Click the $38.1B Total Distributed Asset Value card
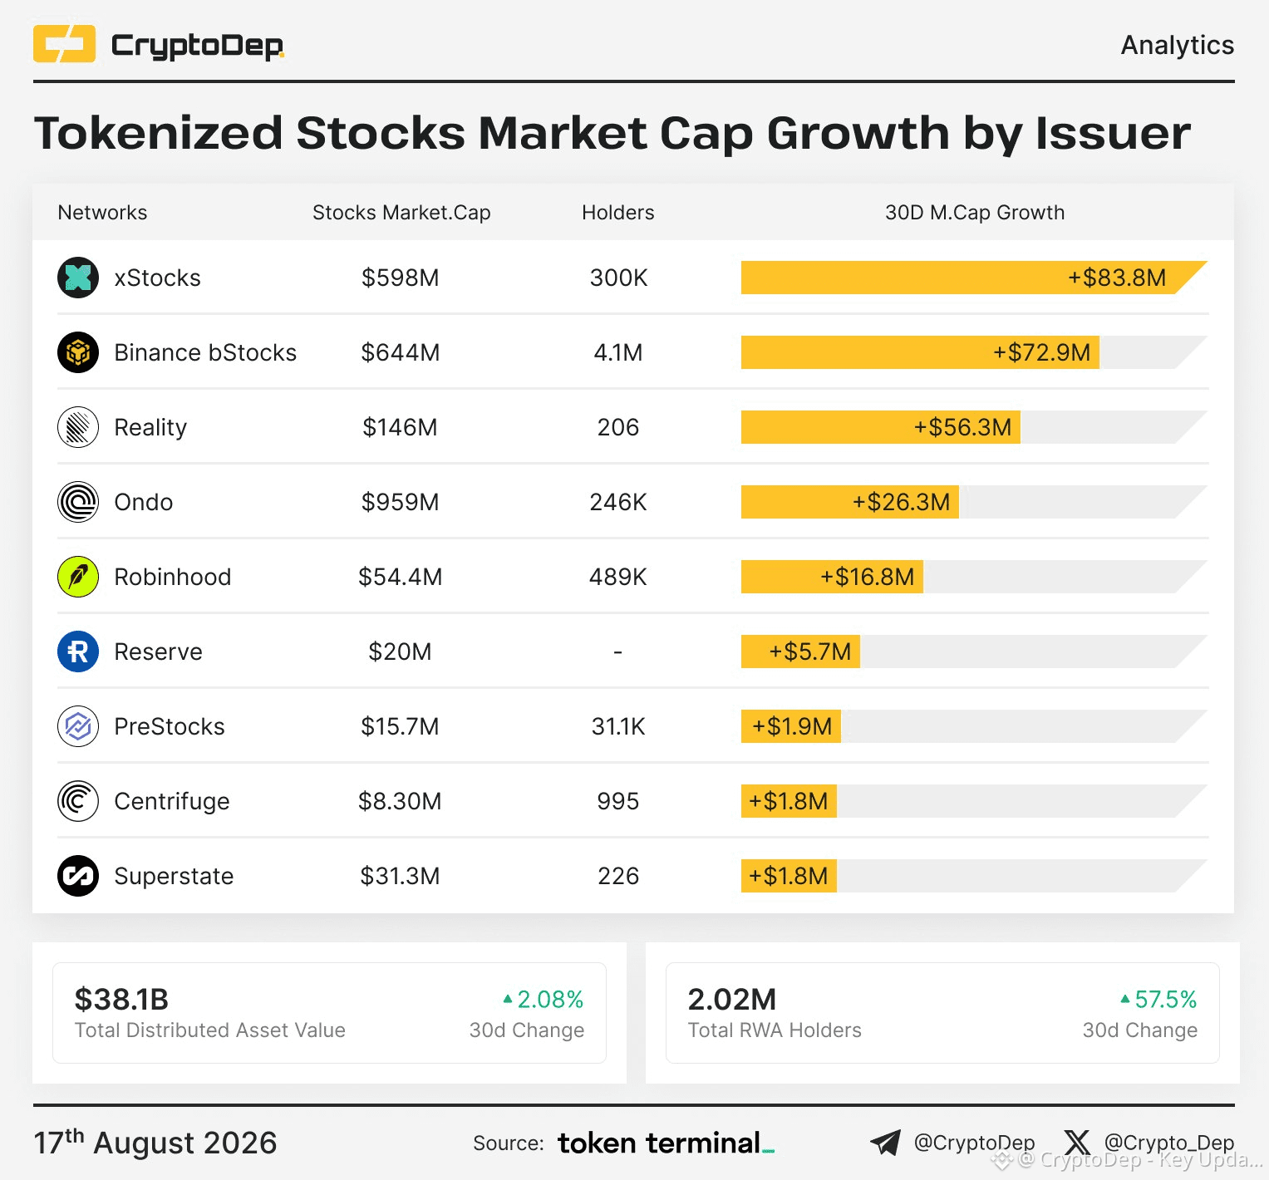 [x=329, y=1013]
